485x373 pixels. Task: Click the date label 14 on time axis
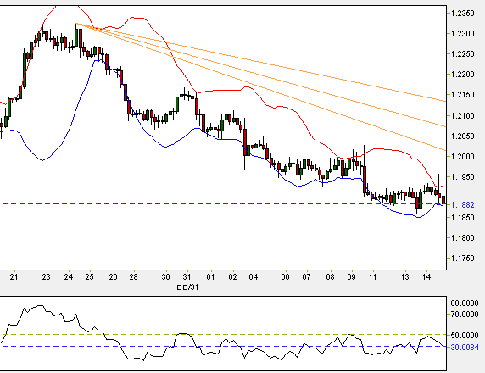pos(426,277)
